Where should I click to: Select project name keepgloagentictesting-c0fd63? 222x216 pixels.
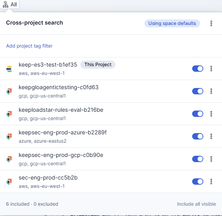point(58,87)
